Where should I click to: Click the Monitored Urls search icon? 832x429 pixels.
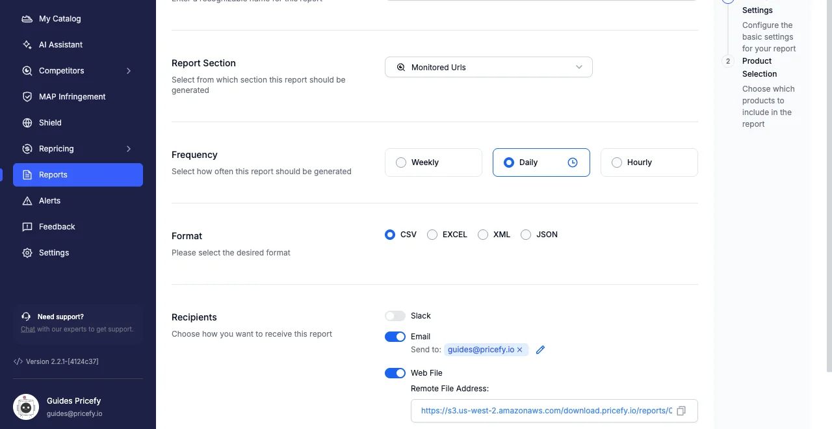(401, 67)
